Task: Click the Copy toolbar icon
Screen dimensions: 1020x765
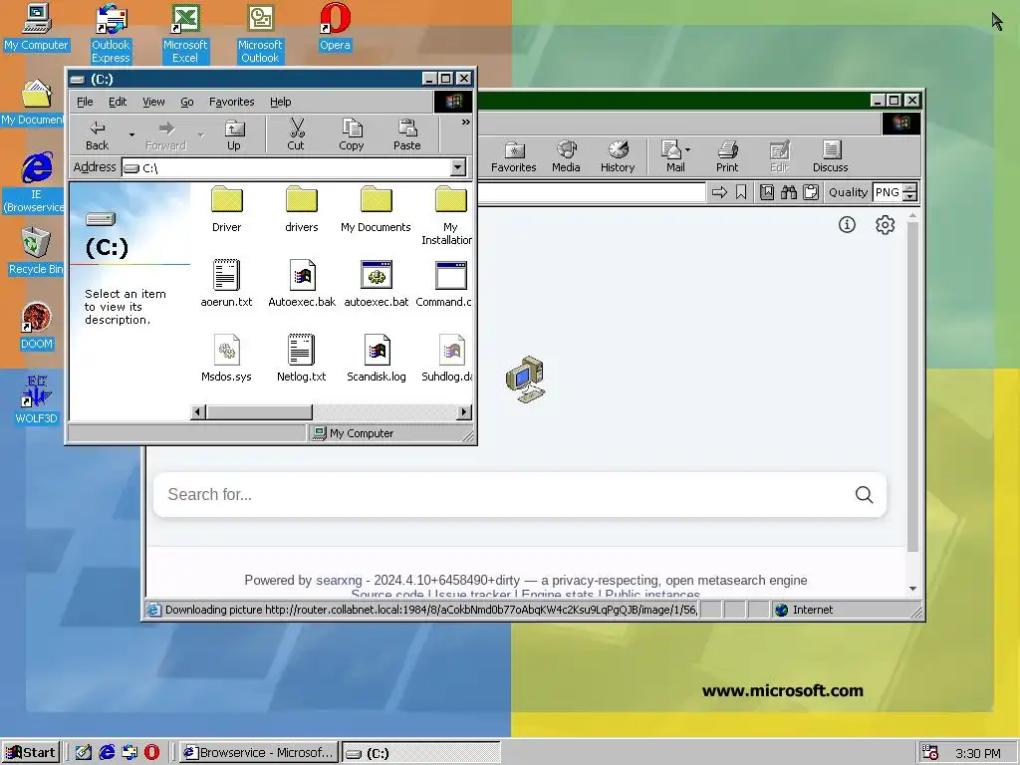Action: pos(352,135)
